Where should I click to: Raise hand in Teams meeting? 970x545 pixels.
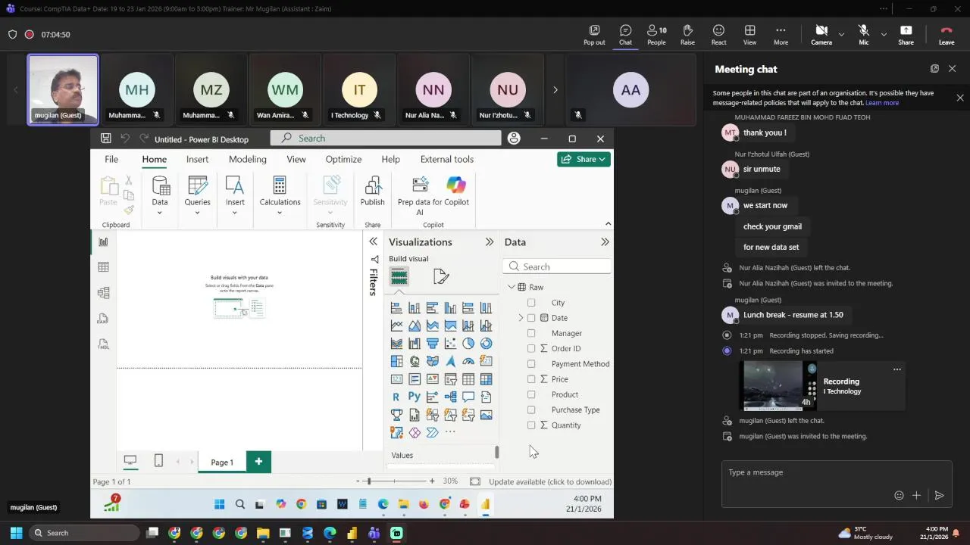click(x=687, y=35)
